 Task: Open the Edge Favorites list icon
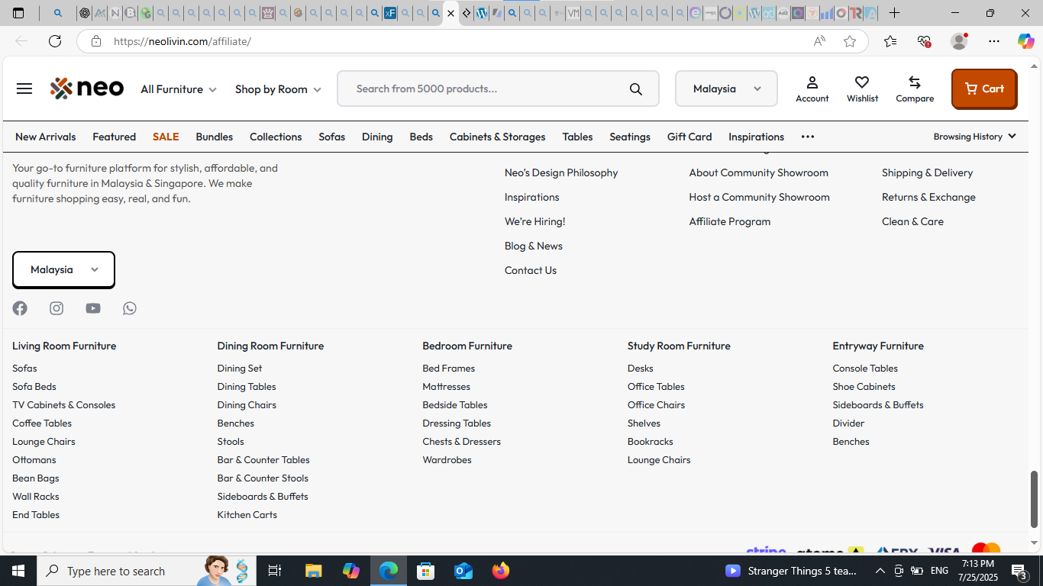[x=890, y=41]
